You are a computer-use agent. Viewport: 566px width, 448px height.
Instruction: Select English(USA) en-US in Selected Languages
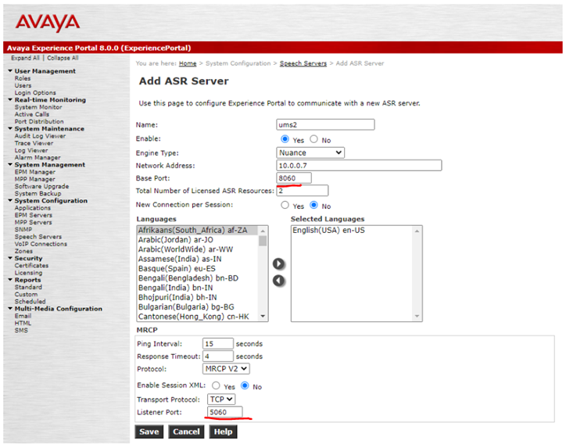[x=329, y=231]
